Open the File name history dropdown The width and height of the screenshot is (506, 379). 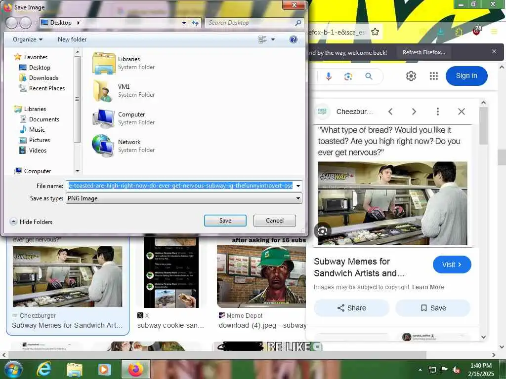298,186
